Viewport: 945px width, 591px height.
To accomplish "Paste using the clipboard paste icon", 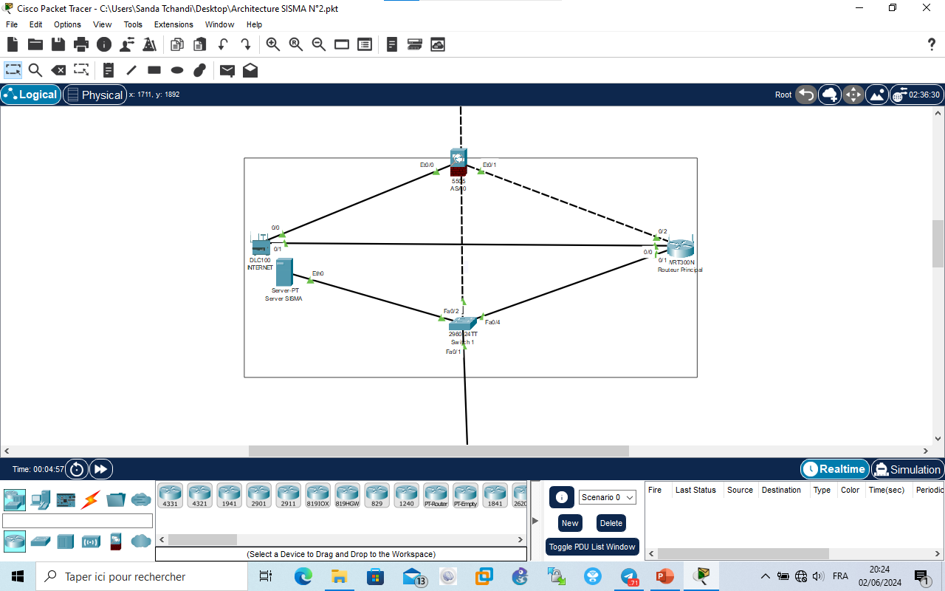I will (200, 44).
